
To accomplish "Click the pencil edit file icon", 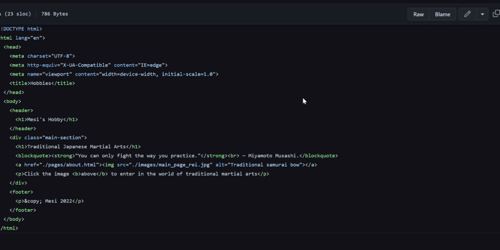I will pos(467,14).
